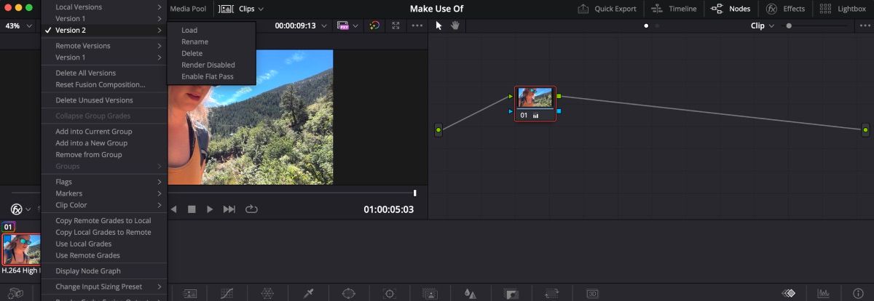
Task: Select the Qualifier eyedropper tool
Action: (x=308, y=293)
